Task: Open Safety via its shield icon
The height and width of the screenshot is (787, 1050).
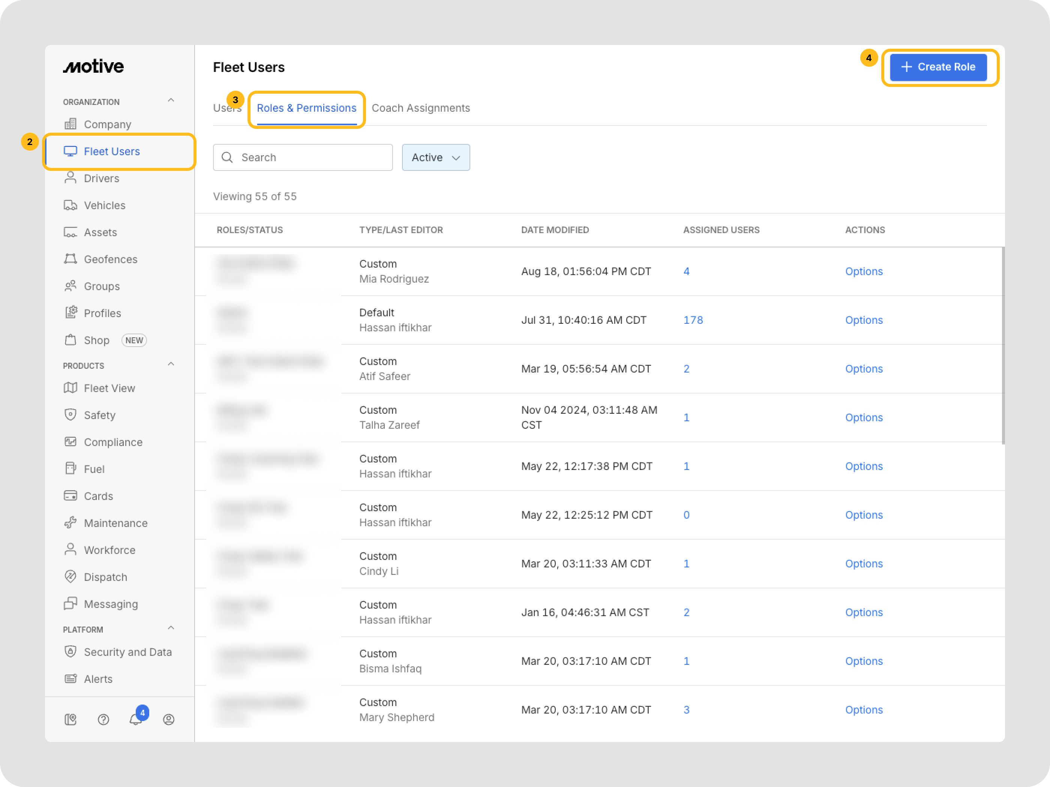Action: (x=70, y=414)
